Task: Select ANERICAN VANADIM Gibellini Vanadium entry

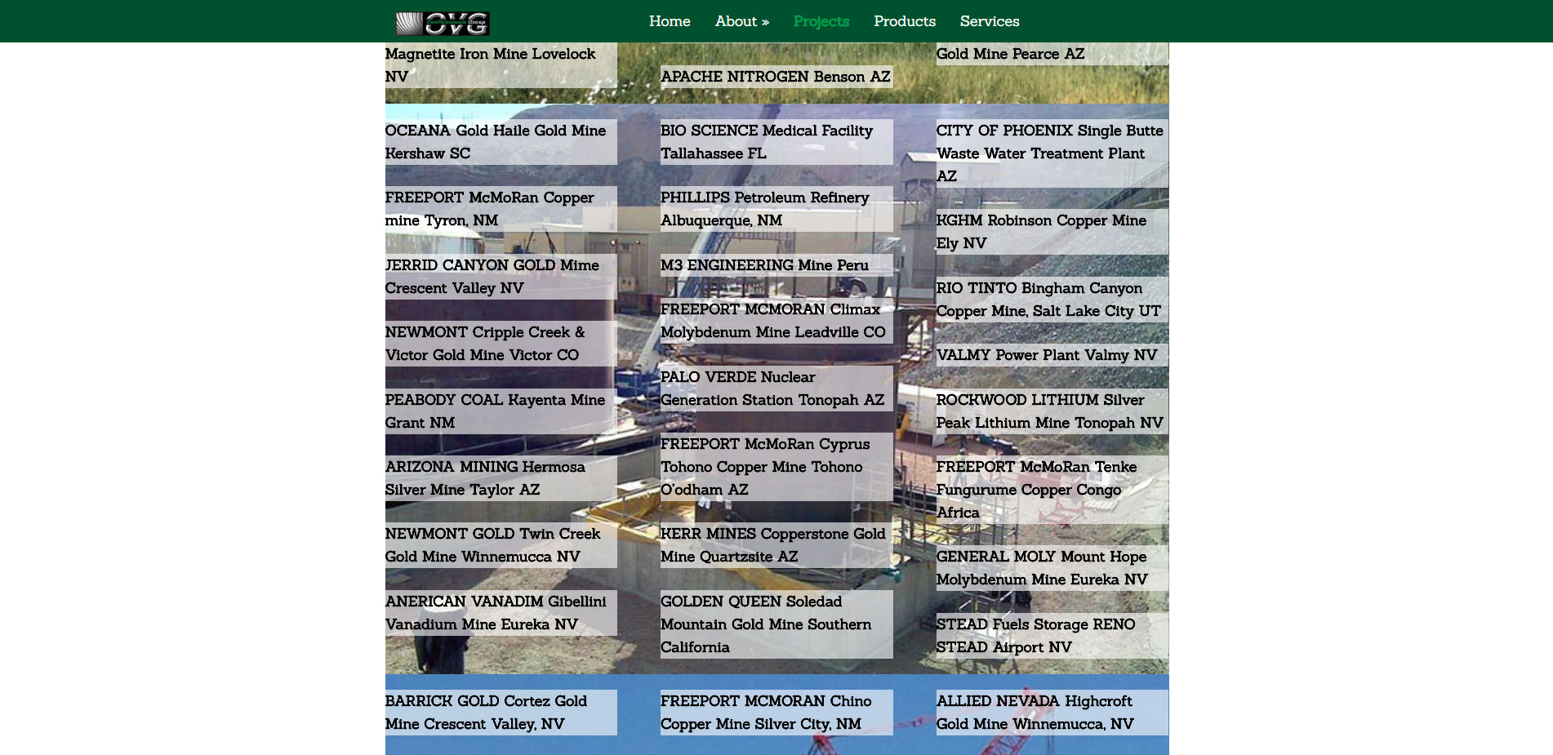Action: coord(501,613)
